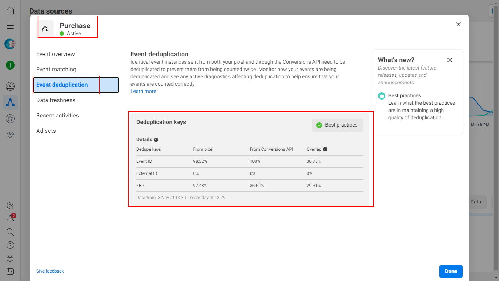Click the blue Done button
499x281 pixels.
coord(451,271)
